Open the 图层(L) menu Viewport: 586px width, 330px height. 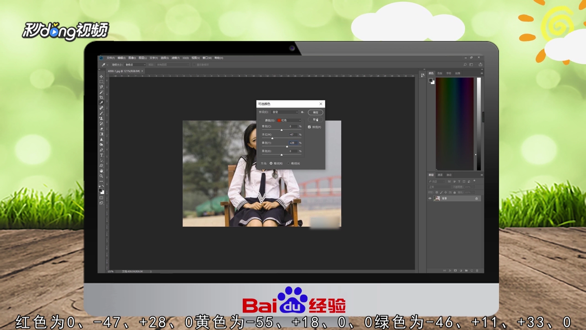click(143, 58)
